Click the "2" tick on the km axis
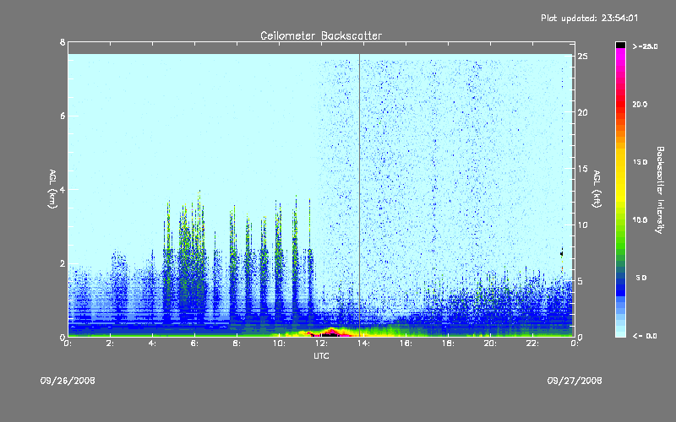This screenshot has width=676, height=422. coord(63,263)
